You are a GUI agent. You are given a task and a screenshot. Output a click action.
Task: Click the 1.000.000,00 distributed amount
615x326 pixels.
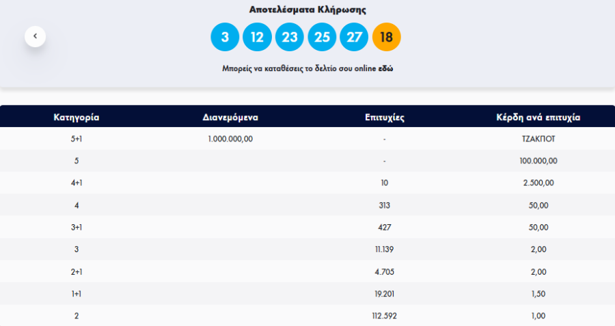click(x=230, y=139)
